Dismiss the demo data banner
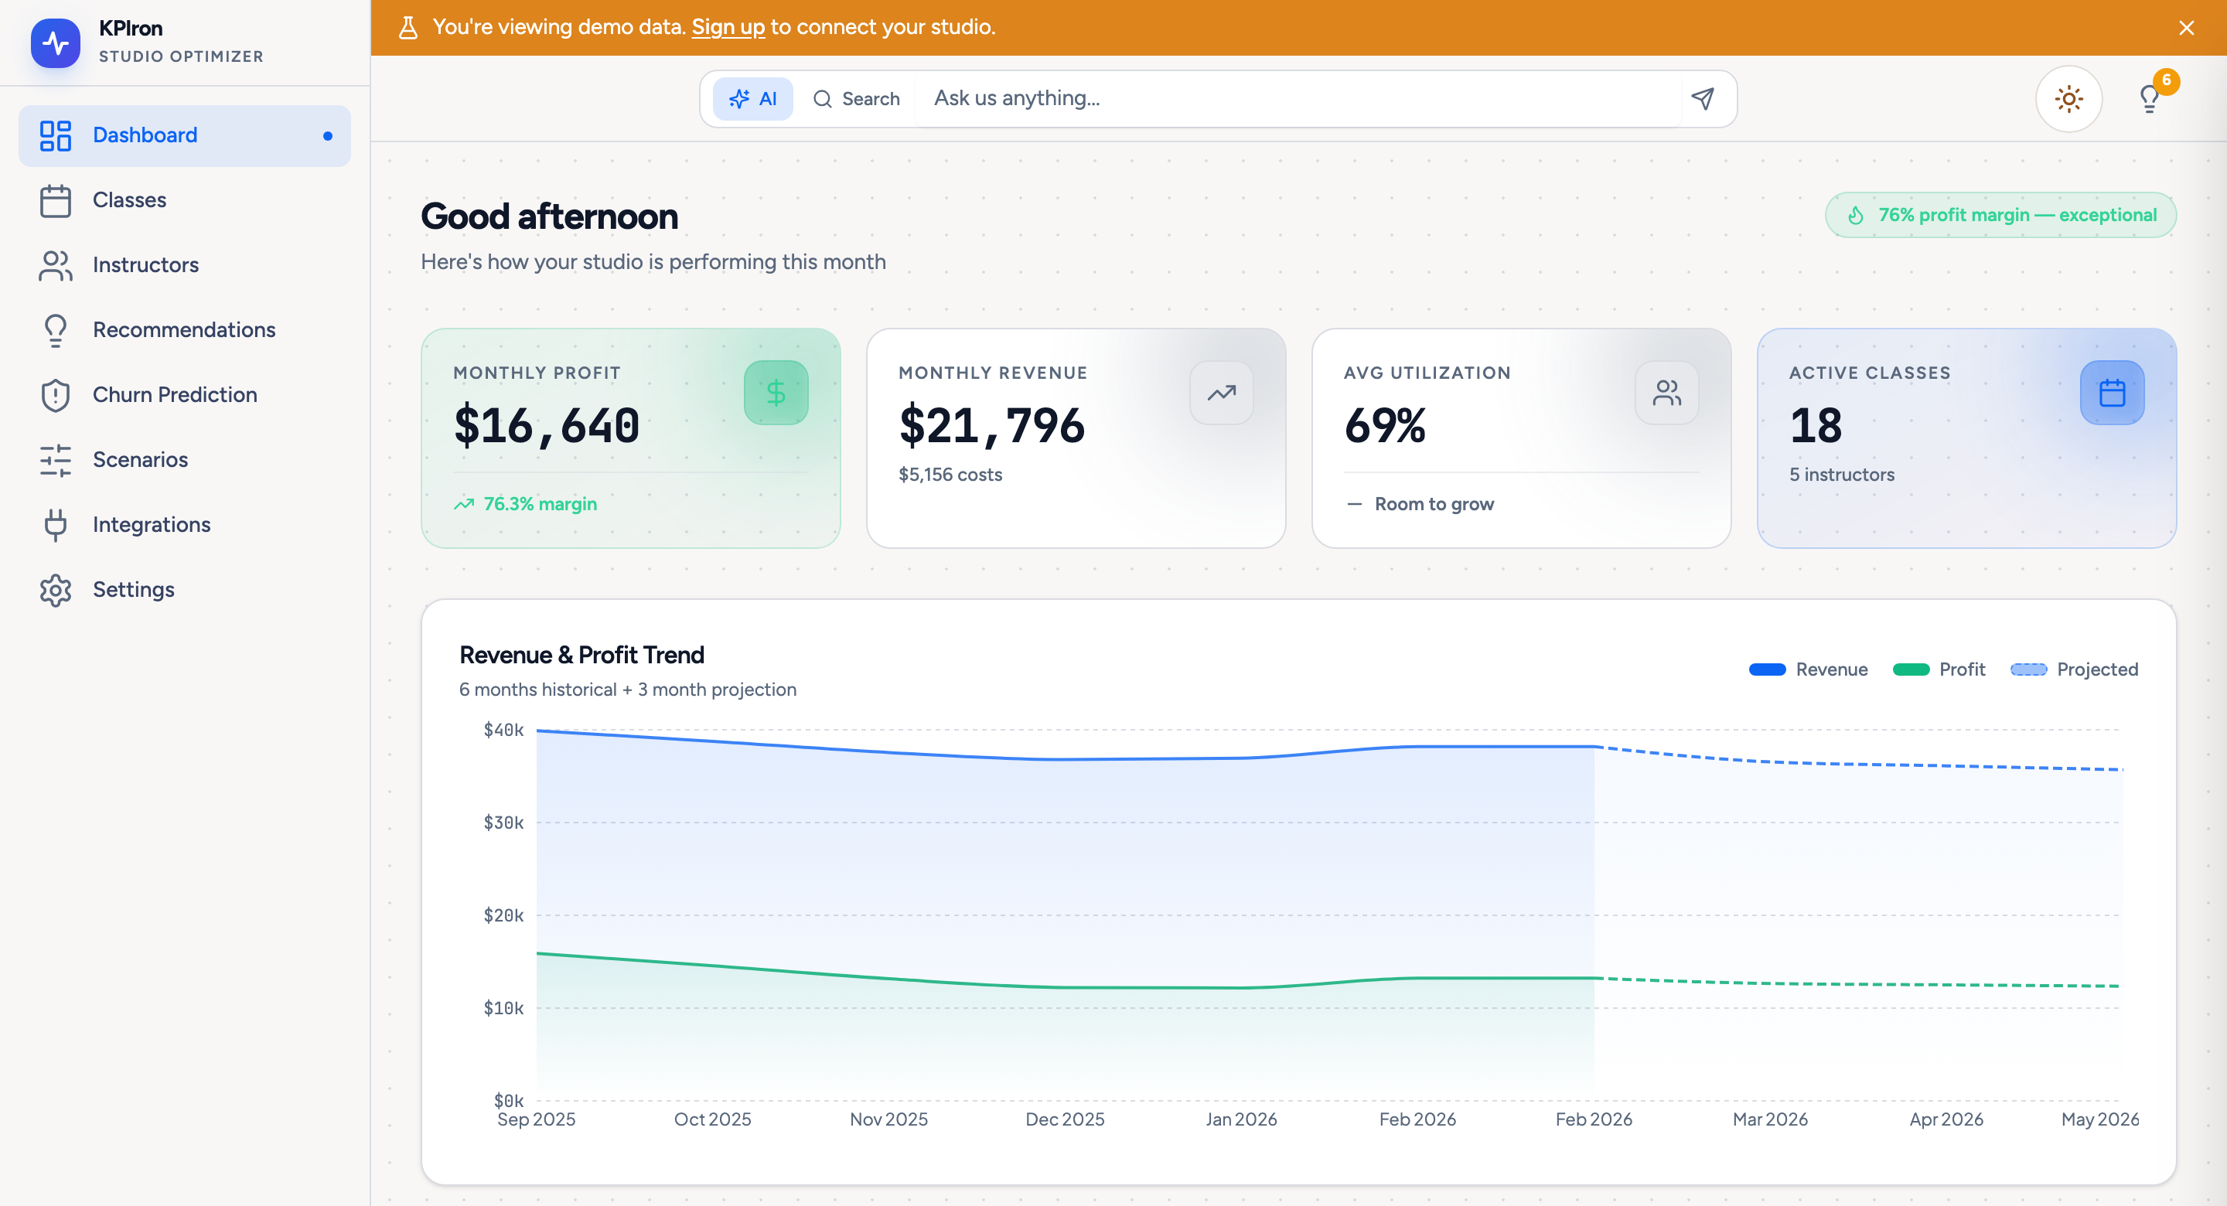The height and width of the screenshot is (1206, 2227). coord(2186,28)
